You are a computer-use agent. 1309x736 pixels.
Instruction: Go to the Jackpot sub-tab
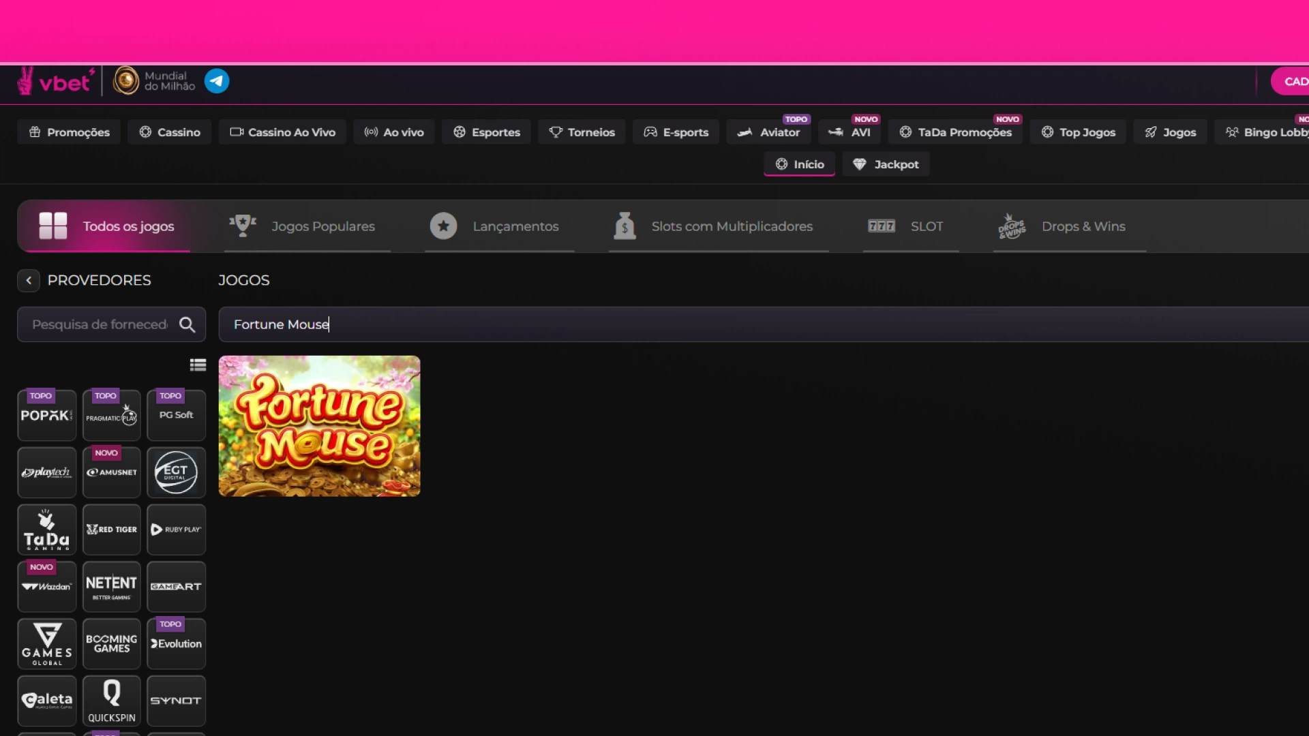886,164
